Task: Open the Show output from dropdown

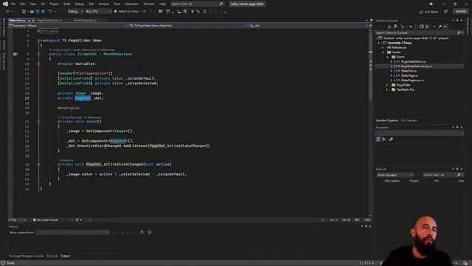Action: point(72,233)
